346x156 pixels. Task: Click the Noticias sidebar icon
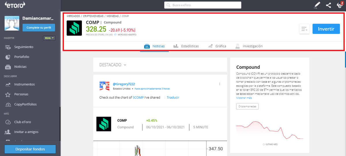[8, 66]
